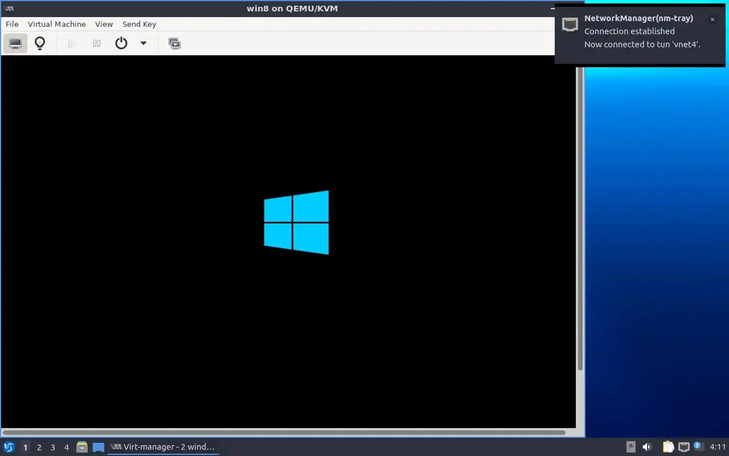Viewport: 729px width, 456px height.
Task: Select the Virt-manager taskbar button
Action: [163, 447]
